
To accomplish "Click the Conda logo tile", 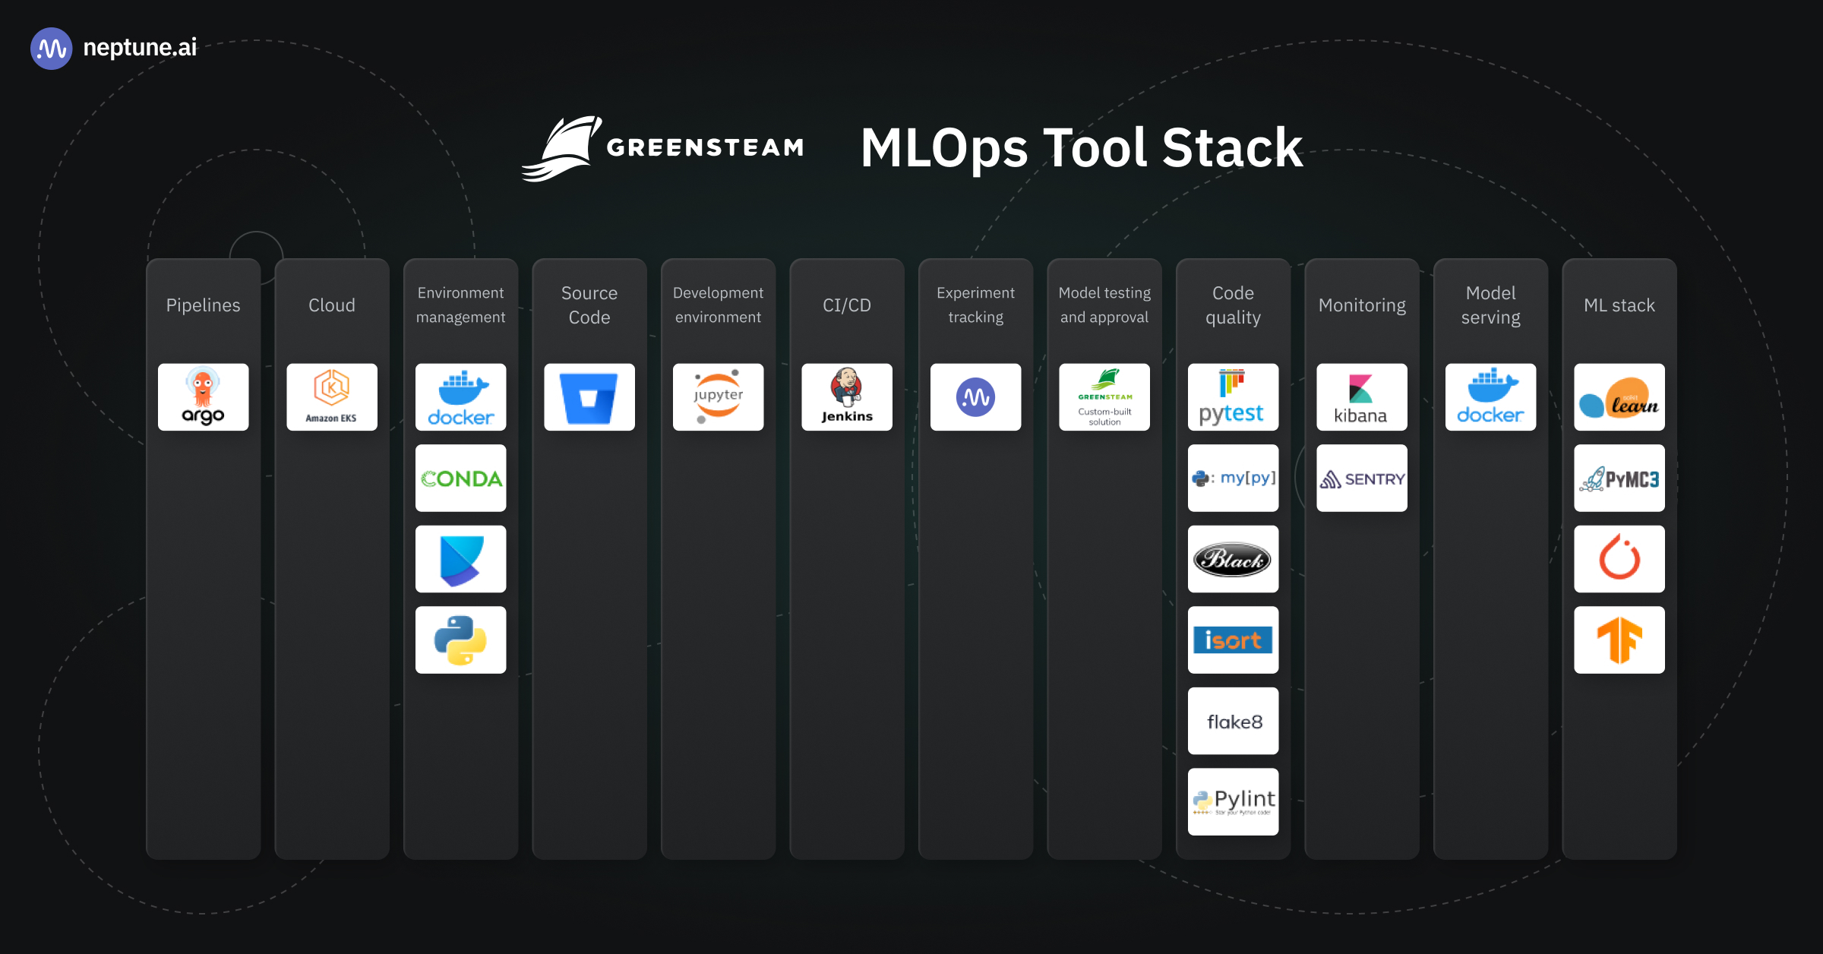I will pos(460,478).
